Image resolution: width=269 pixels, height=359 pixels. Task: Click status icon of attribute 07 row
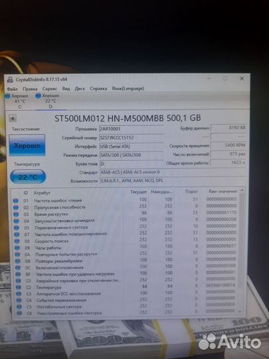click(x=17, y=235)
